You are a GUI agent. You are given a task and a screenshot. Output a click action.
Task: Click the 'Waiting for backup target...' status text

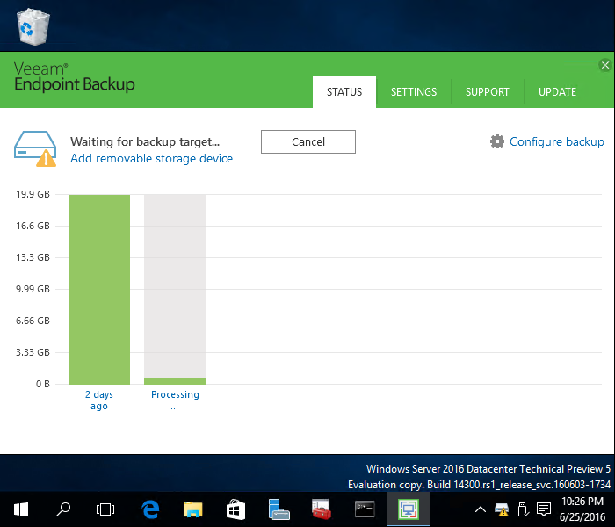(x=145, y=141)
